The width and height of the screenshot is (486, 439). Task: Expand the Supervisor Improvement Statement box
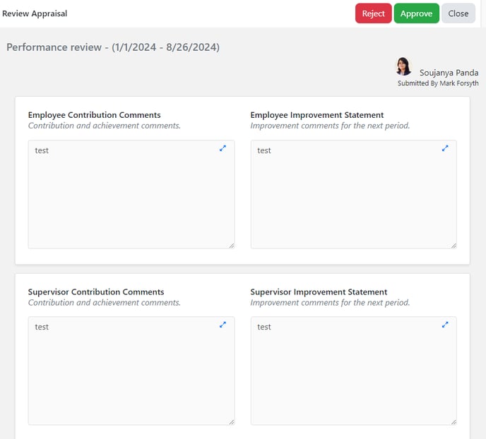tap(445, 325)
